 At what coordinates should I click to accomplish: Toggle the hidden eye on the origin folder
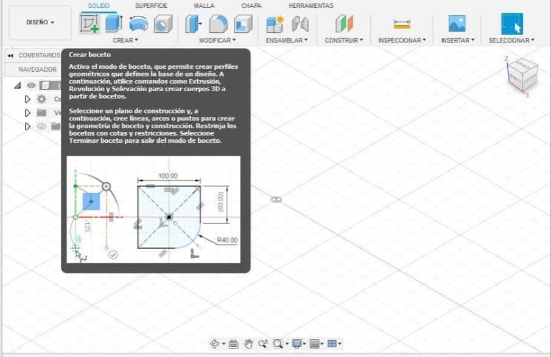pos(41,127)
